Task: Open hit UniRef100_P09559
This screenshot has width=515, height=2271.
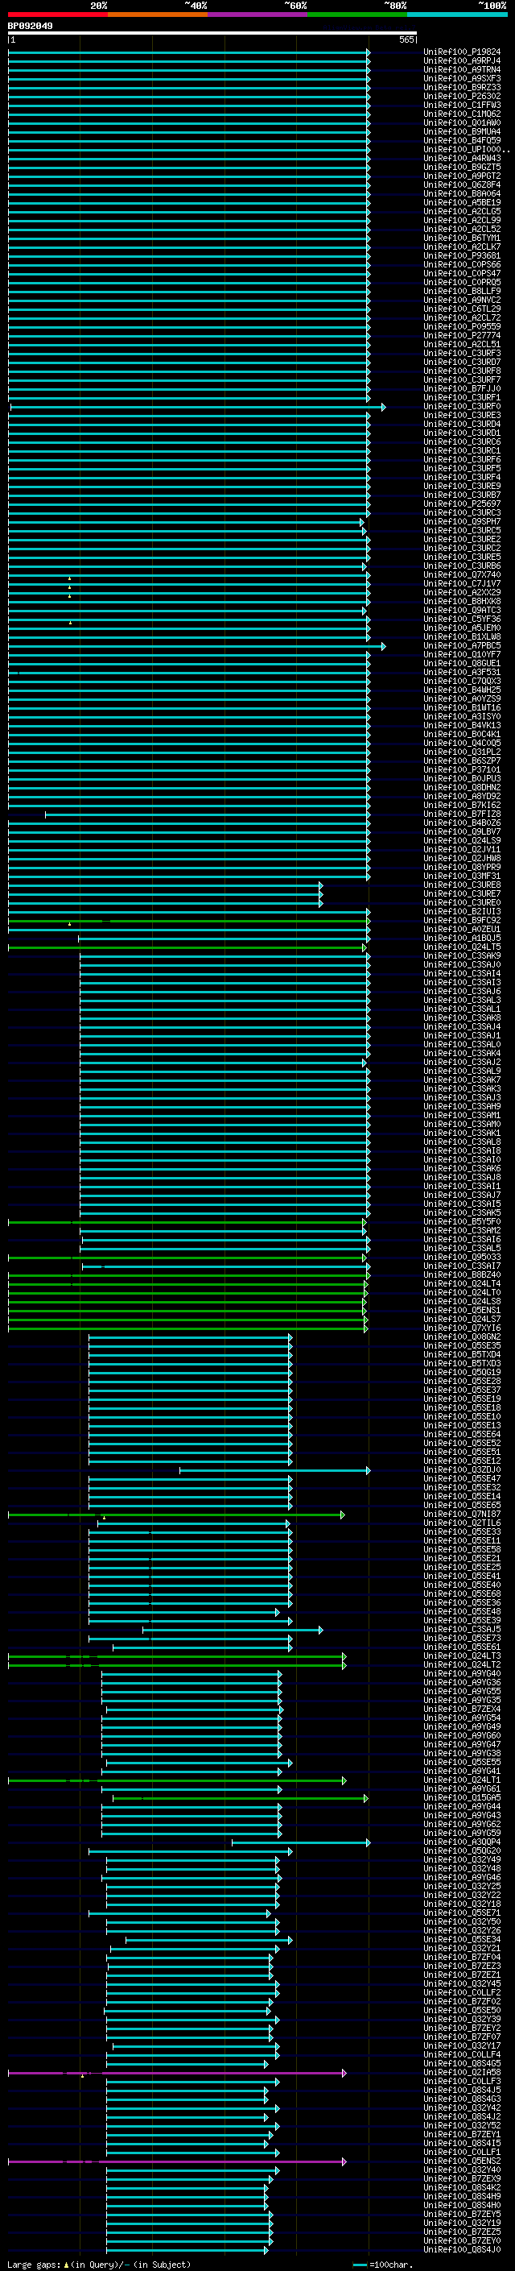Action: pos(461,327)
